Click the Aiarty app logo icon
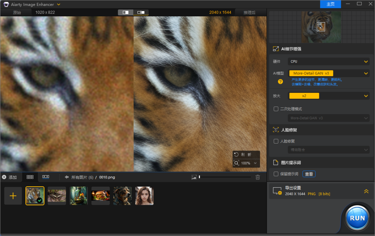 (6, 4)
